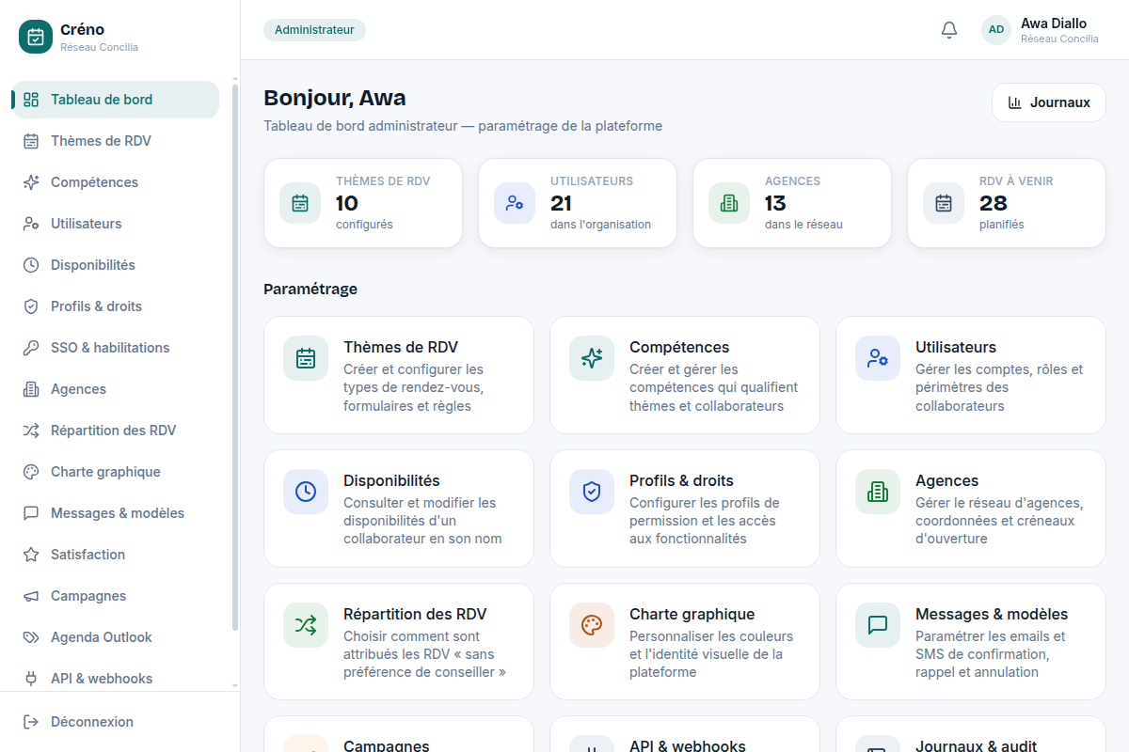Viewport: 1129px width, 752px height.
Task: Open Messages & modèles settings card title
Action: pyautogui.click(x=992, y=614)
